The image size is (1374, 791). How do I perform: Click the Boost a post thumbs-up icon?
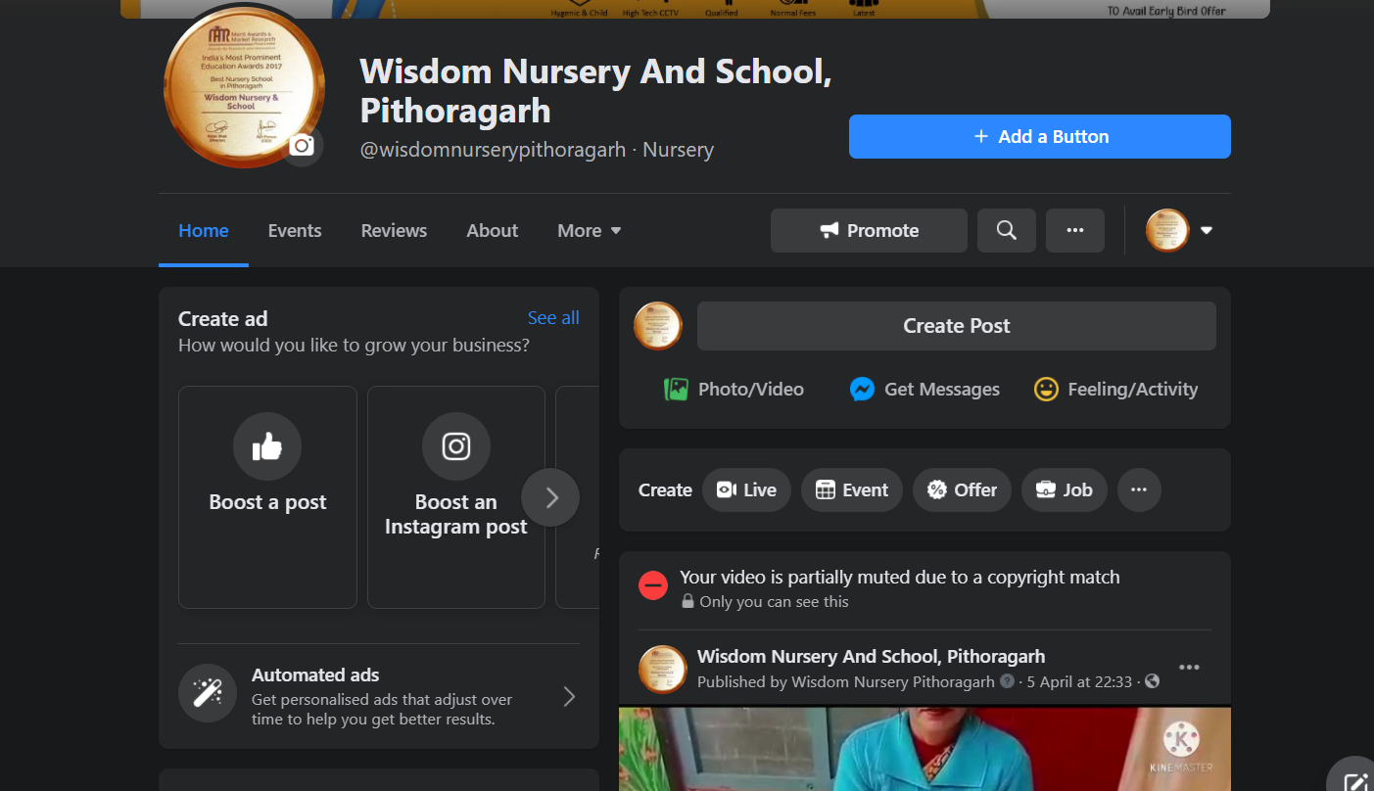coord(267,446)
